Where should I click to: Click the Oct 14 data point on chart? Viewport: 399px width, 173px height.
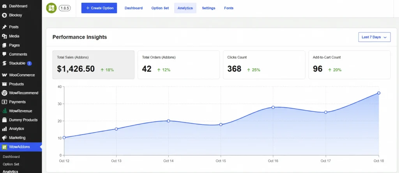[168, 121]
